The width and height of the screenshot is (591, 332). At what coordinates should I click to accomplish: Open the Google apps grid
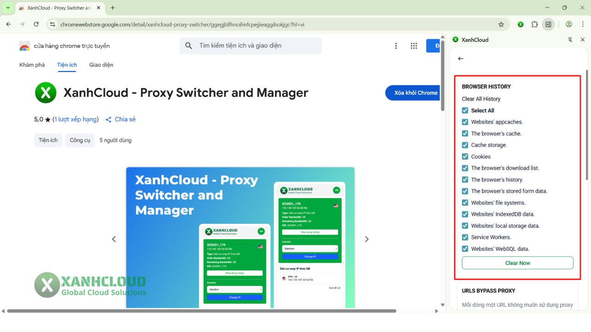click(414, 46)
